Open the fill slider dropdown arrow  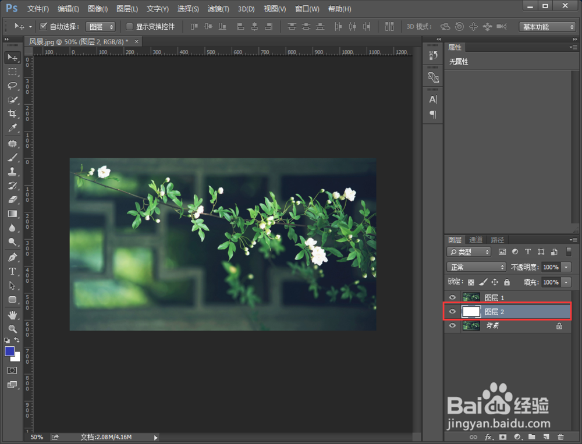[566, 282]
